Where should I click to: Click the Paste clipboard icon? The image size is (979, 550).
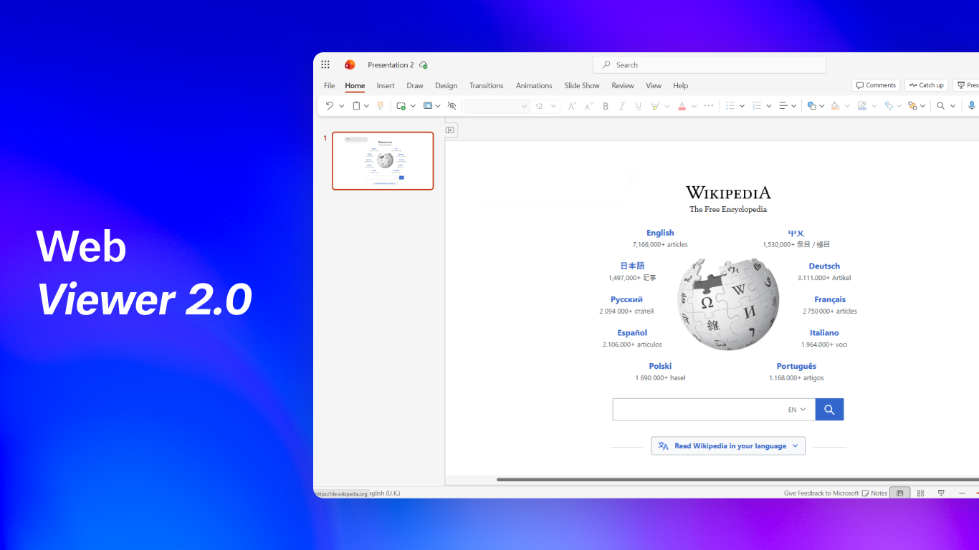(356, 105)
